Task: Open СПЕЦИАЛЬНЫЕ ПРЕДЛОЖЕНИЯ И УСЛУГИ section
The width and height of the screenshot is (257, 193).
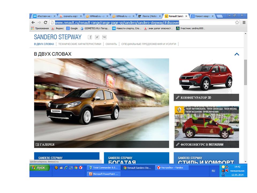Action: [x=149, y=44]
